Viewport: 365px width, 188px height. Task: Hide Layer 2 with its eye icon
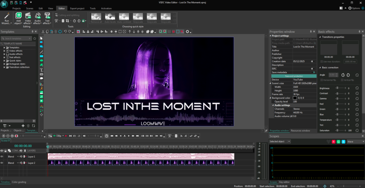[2, 163]
